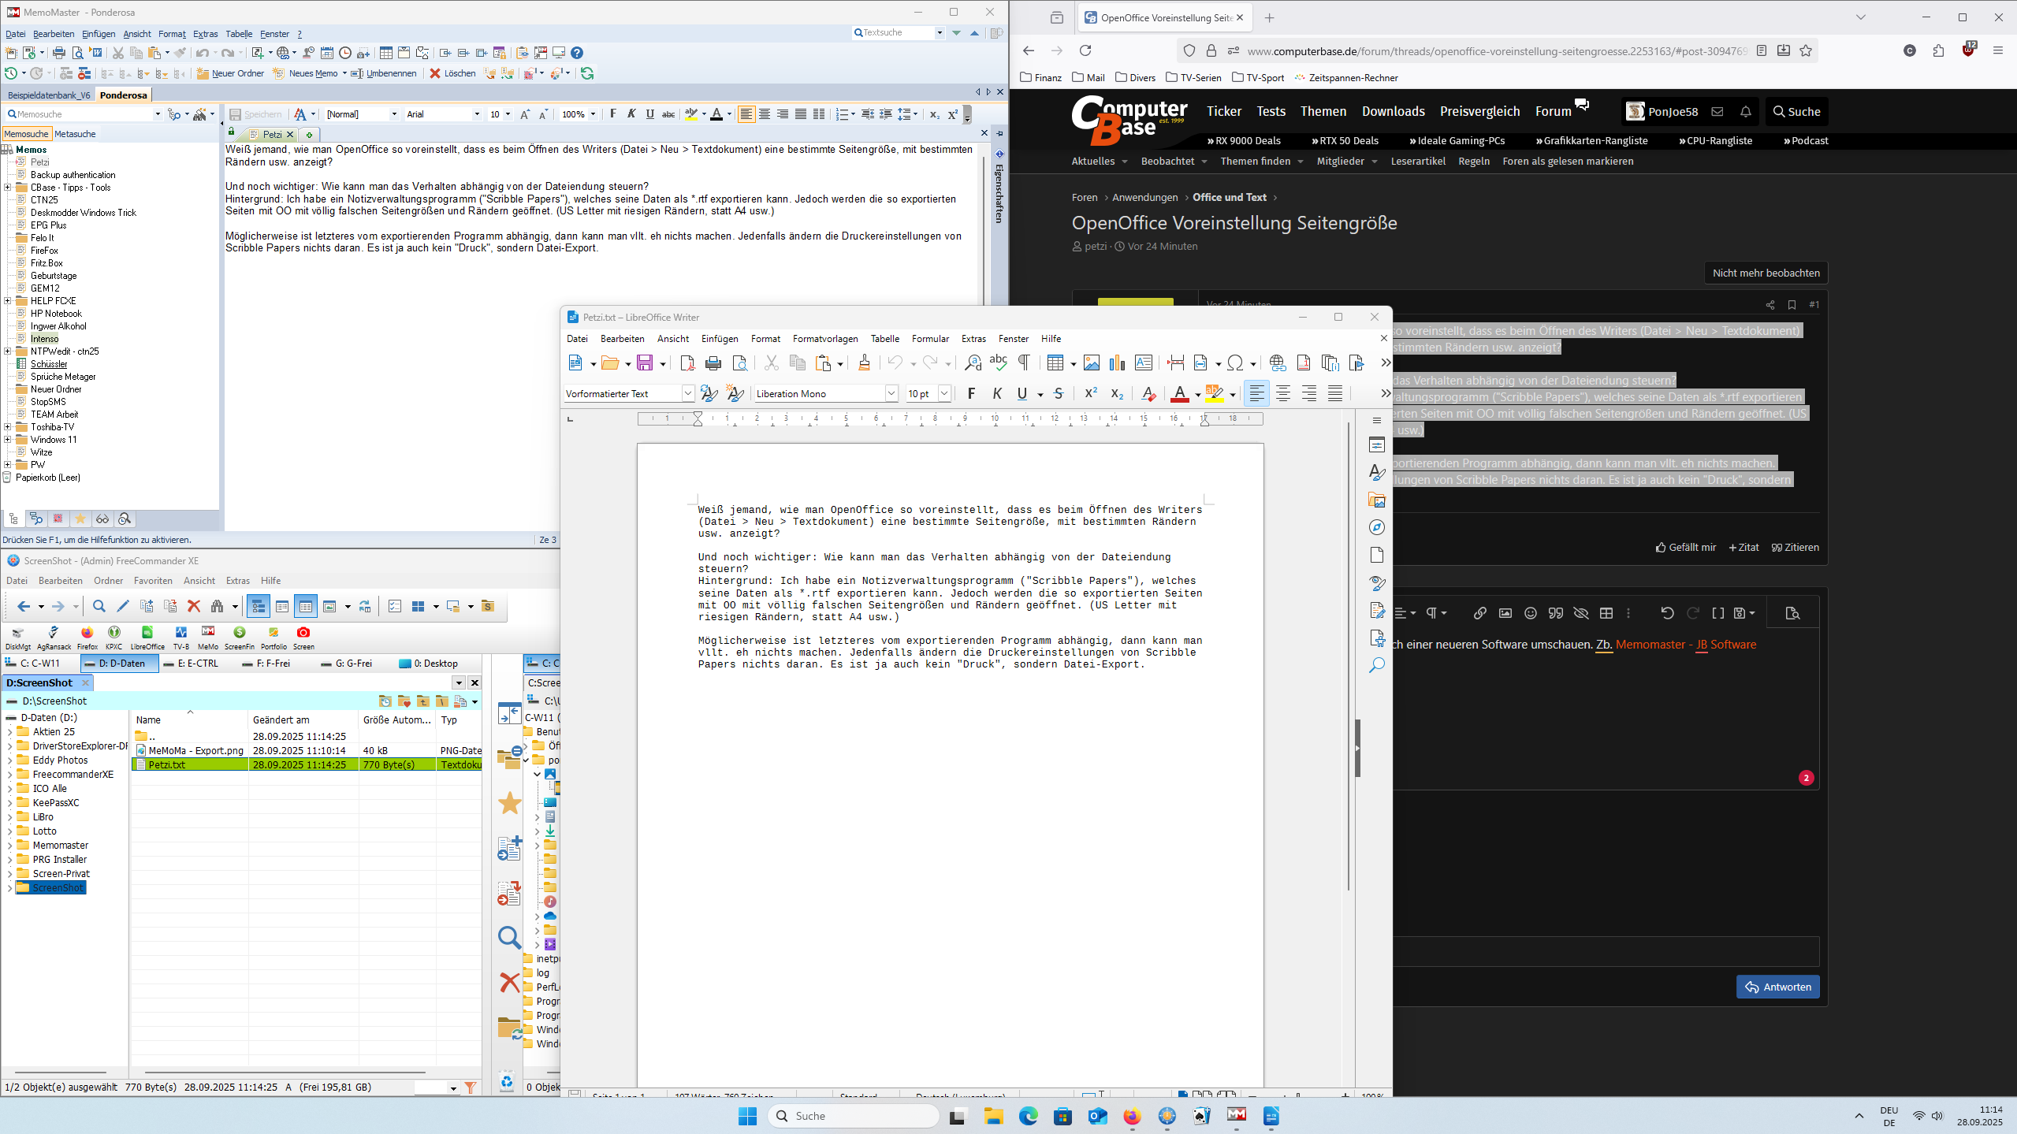
Task: Click the red delete X in FreeCommander toolbar
Action: (194, 606)
